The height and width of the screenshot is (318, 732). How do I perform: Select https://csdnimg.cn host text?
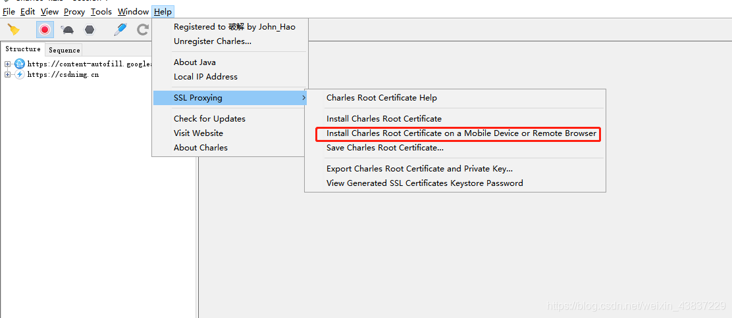(x=63, y=74)
